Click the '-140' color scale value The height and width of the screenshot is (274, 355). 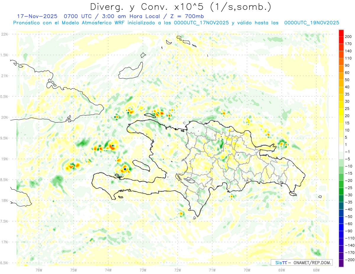[350, 245]
